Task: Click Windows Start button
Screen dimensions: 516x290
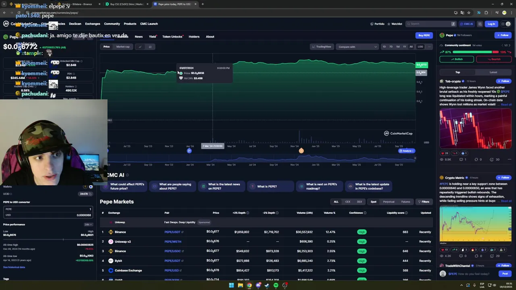Action: 231,285
